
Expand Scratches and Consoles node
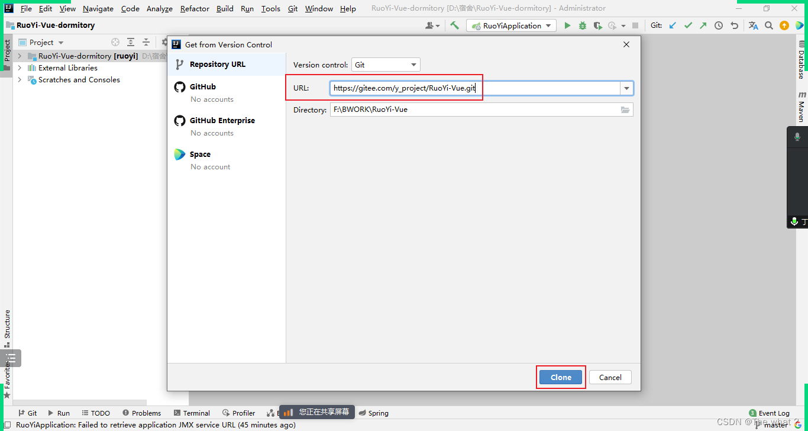20,79
